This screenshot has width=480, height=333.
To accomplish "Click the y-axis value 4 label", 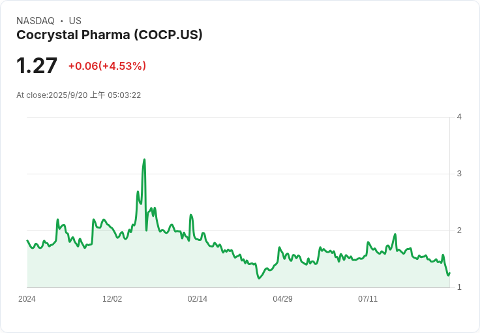I will click(459, 117).
